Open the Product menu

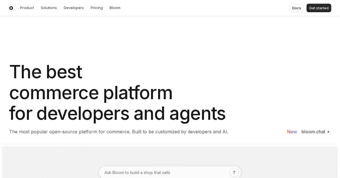tap(27, 8)
